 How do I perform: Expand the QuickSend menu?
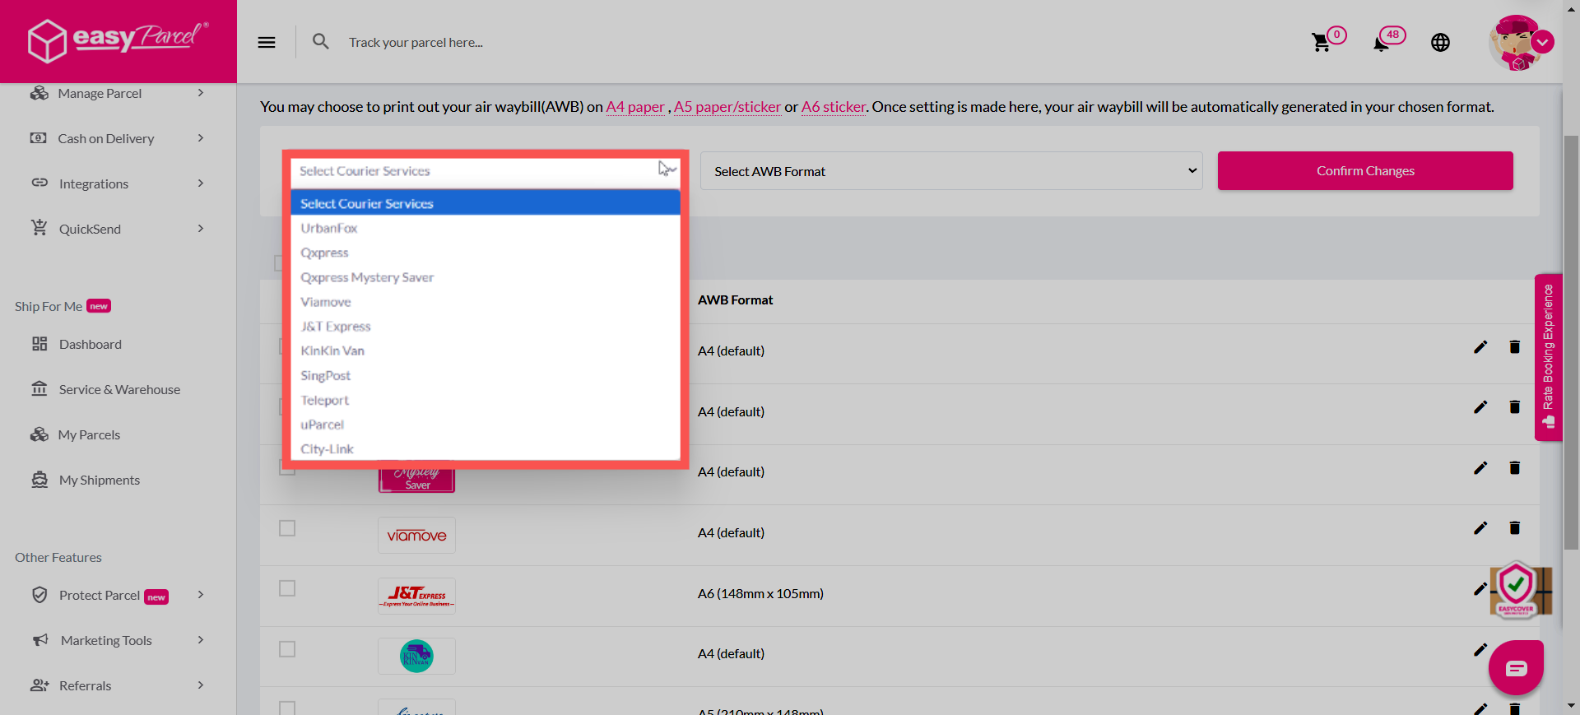pyautogui.click(x=118, y=229)
